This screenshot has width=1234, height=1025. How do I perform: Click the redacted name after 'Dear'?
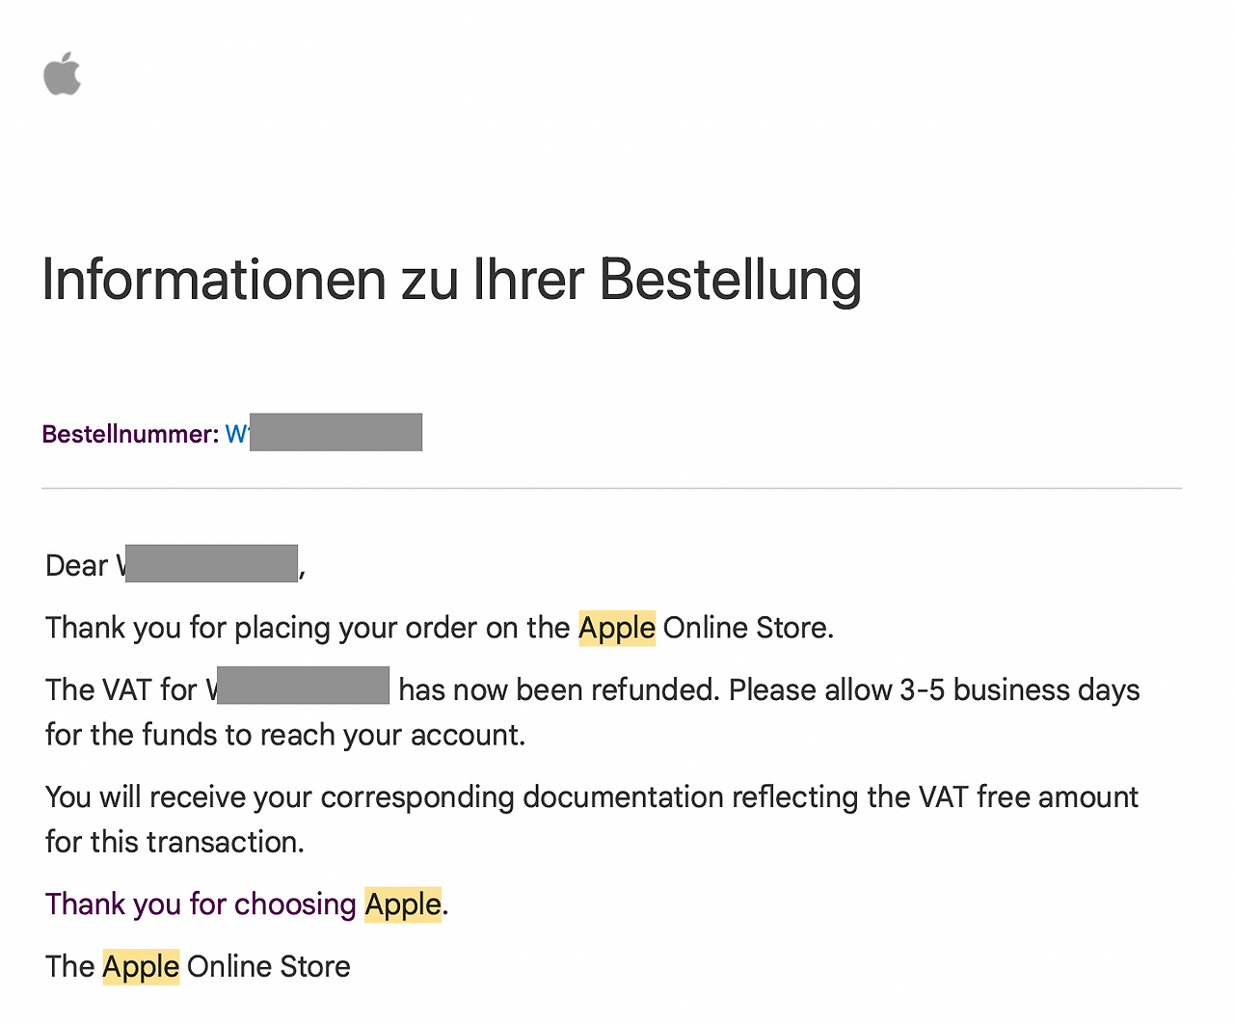(x=211, y=563)
